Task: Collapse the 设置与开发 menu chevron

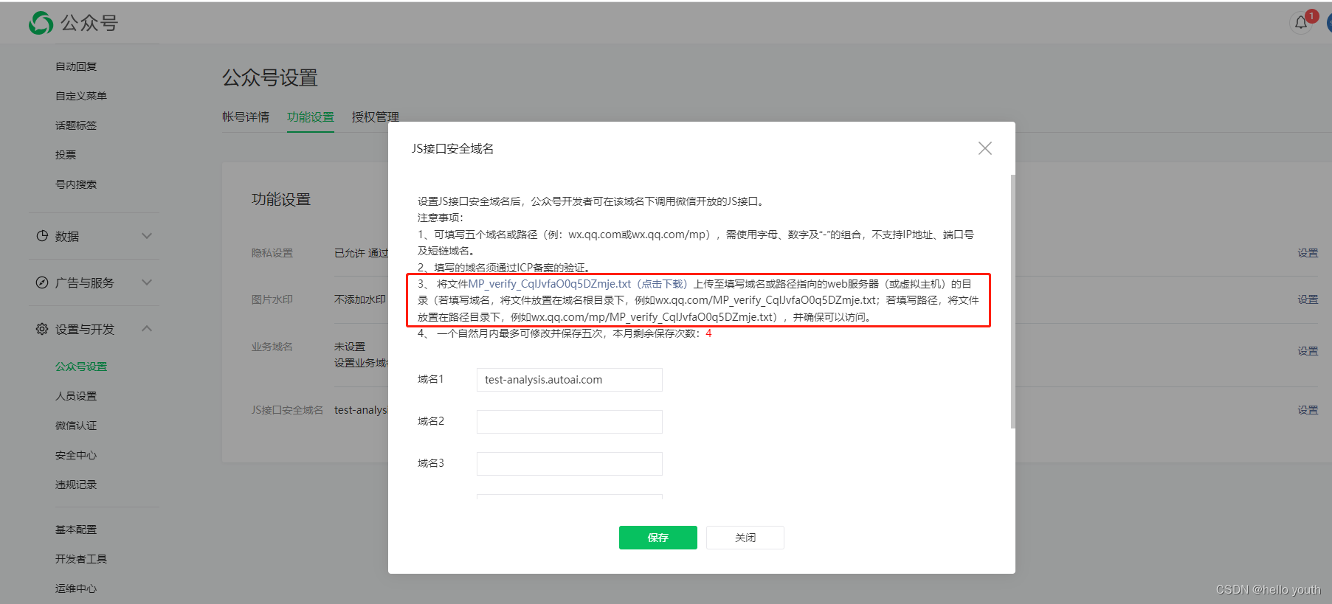Action: click(x=147, y=329)
